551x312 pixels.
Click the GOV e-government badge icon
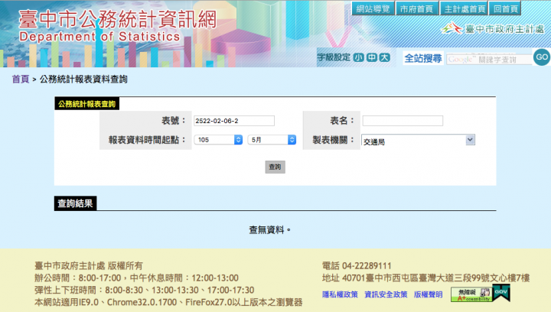tap(501, 294)
